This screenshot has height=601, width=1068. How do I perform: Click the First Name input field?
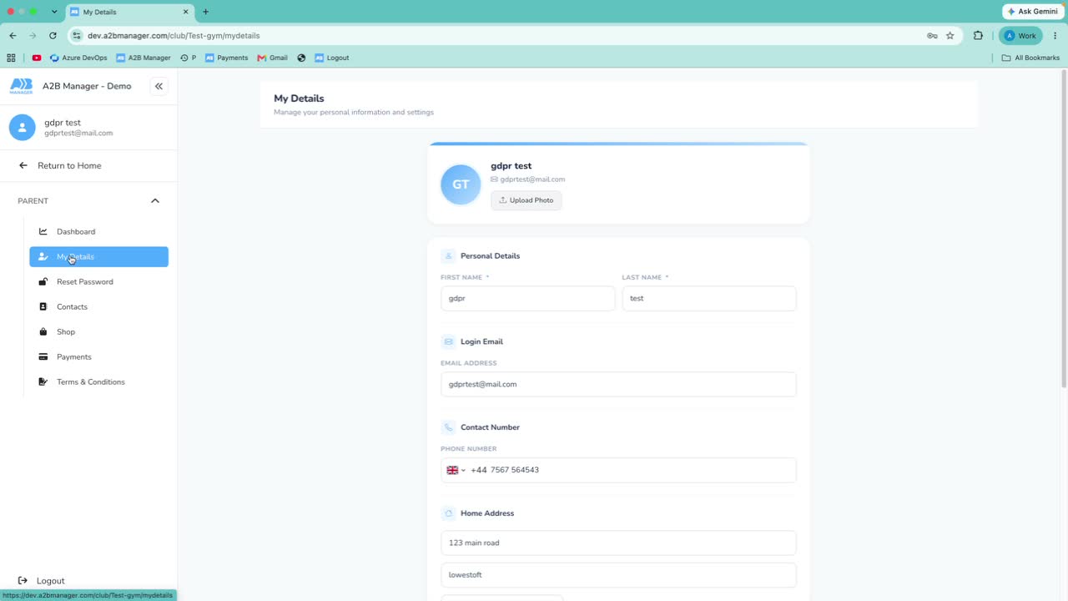point(528,299)
